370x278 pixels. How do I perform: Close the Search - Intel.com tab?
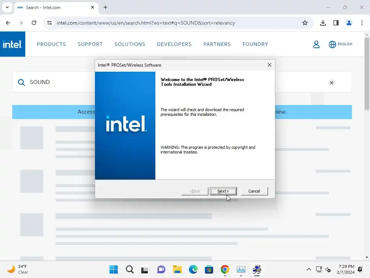coord(92,7)
